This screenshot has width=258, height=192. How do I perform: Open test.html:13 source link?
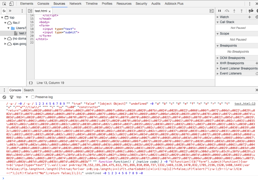(245, 104)
